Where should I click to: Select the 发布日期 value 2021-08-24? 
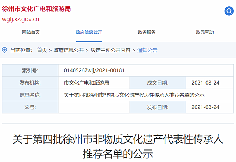click(205, 107)
